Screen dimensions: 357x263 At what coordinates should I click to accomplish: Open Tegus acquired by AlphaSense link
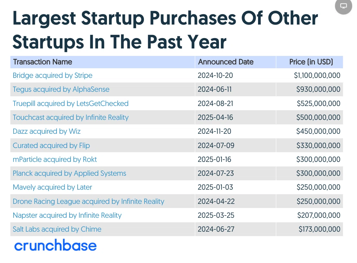[x=61, y=89]
